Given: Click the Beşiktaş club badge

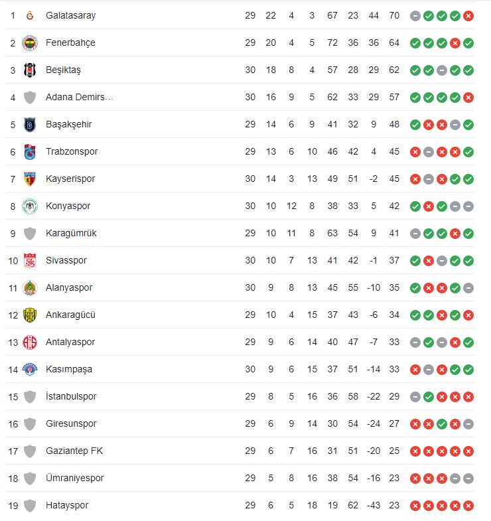Looking at the screenshot, I should pos(29,70).
